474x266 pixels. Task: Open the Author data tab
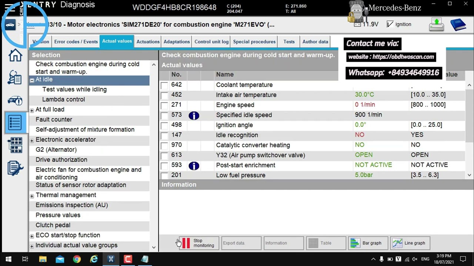315,42
